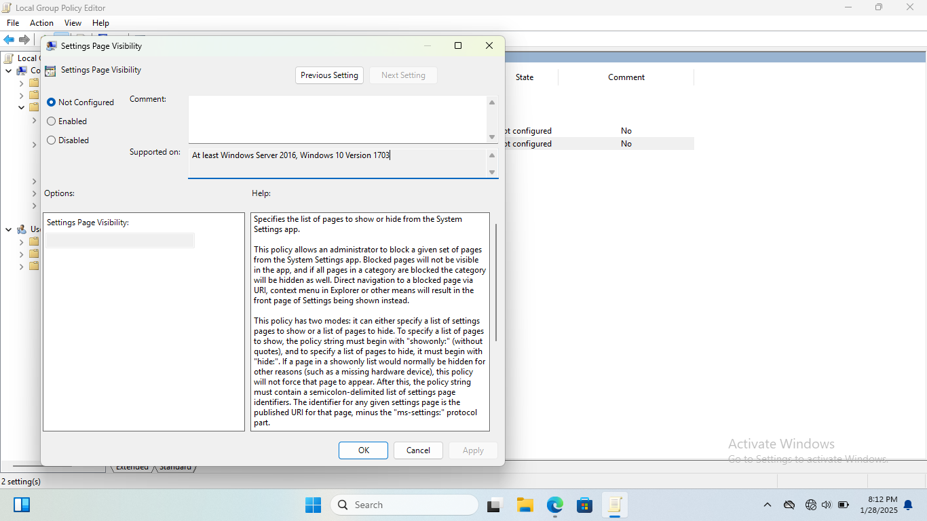Click Cancel in the policy dialog
The width and height of the screenshot is (927, 521).
(x=418, y=450)
